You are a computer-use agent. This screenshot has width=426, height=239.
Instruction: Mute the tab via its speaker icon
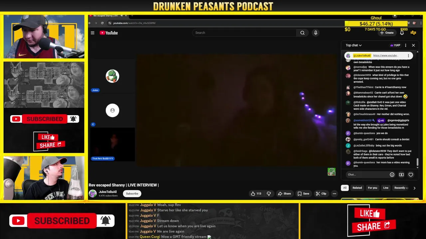click(x=121, y=16)
